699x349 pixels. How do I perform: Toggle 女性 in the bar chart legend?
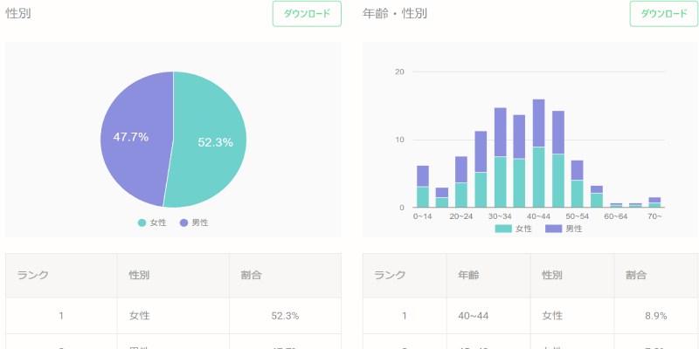514,229
